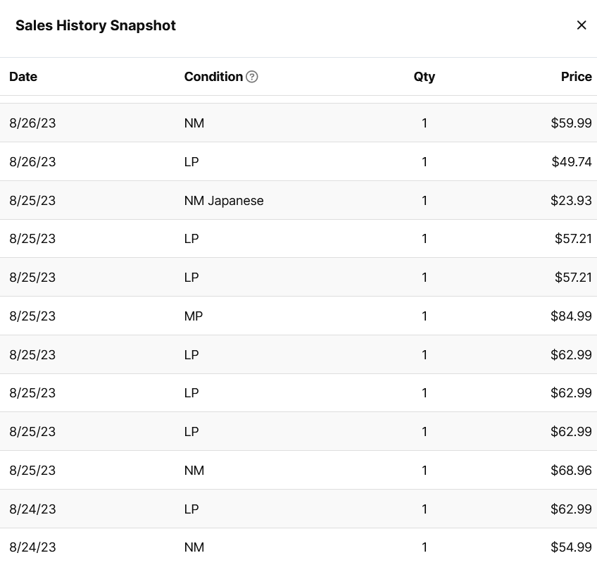
Task: Select the 8/26/23 LP $49.74 sale row
Action: [x=298, y=161]
